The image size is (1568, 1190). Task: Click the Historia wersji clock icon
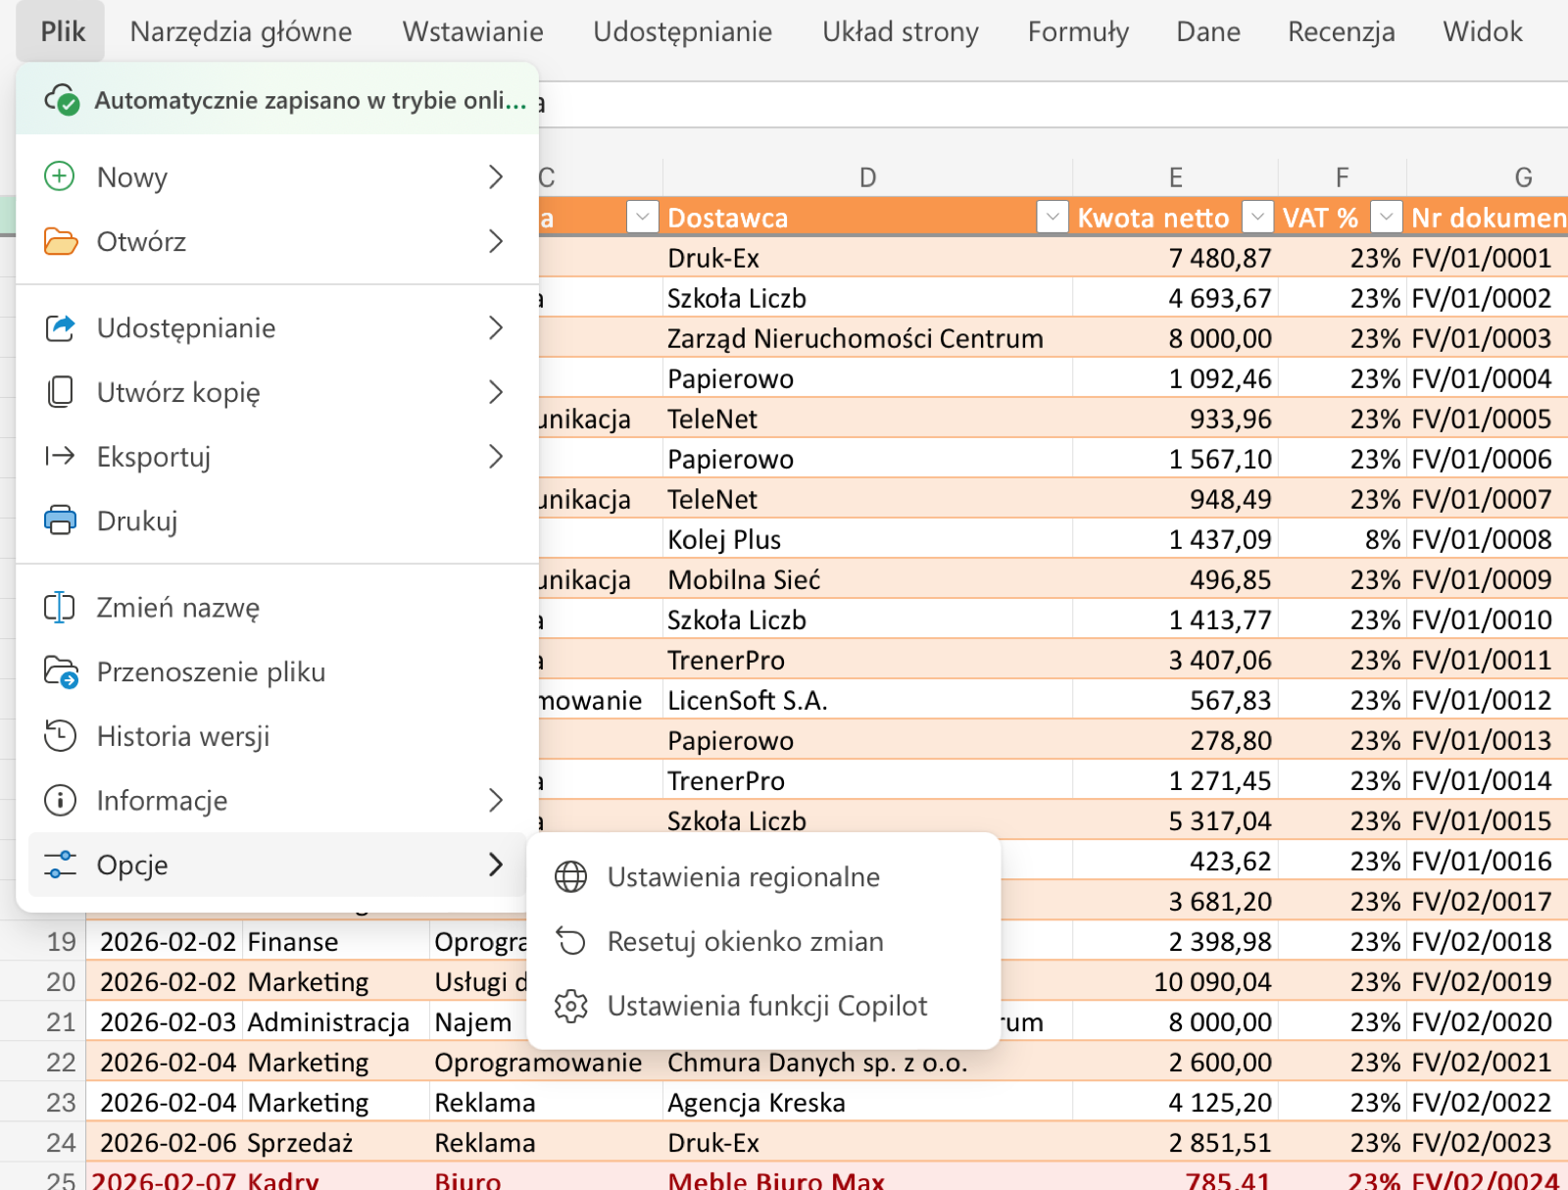(x=60, y=736)
